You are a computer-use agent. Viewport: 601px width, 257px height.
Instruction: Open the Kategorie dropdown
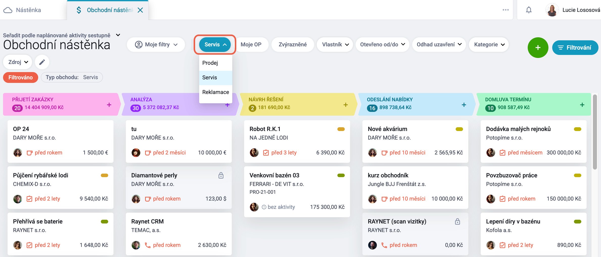point(489,45)
